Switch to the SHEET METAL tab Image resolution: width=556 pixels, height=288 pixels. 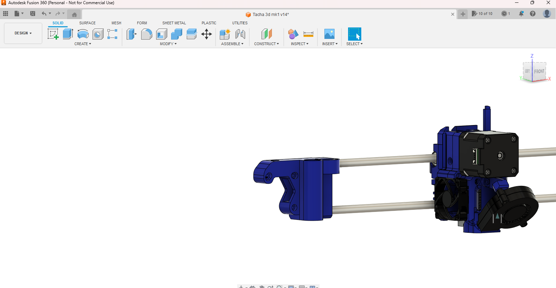tap(174, 23)
